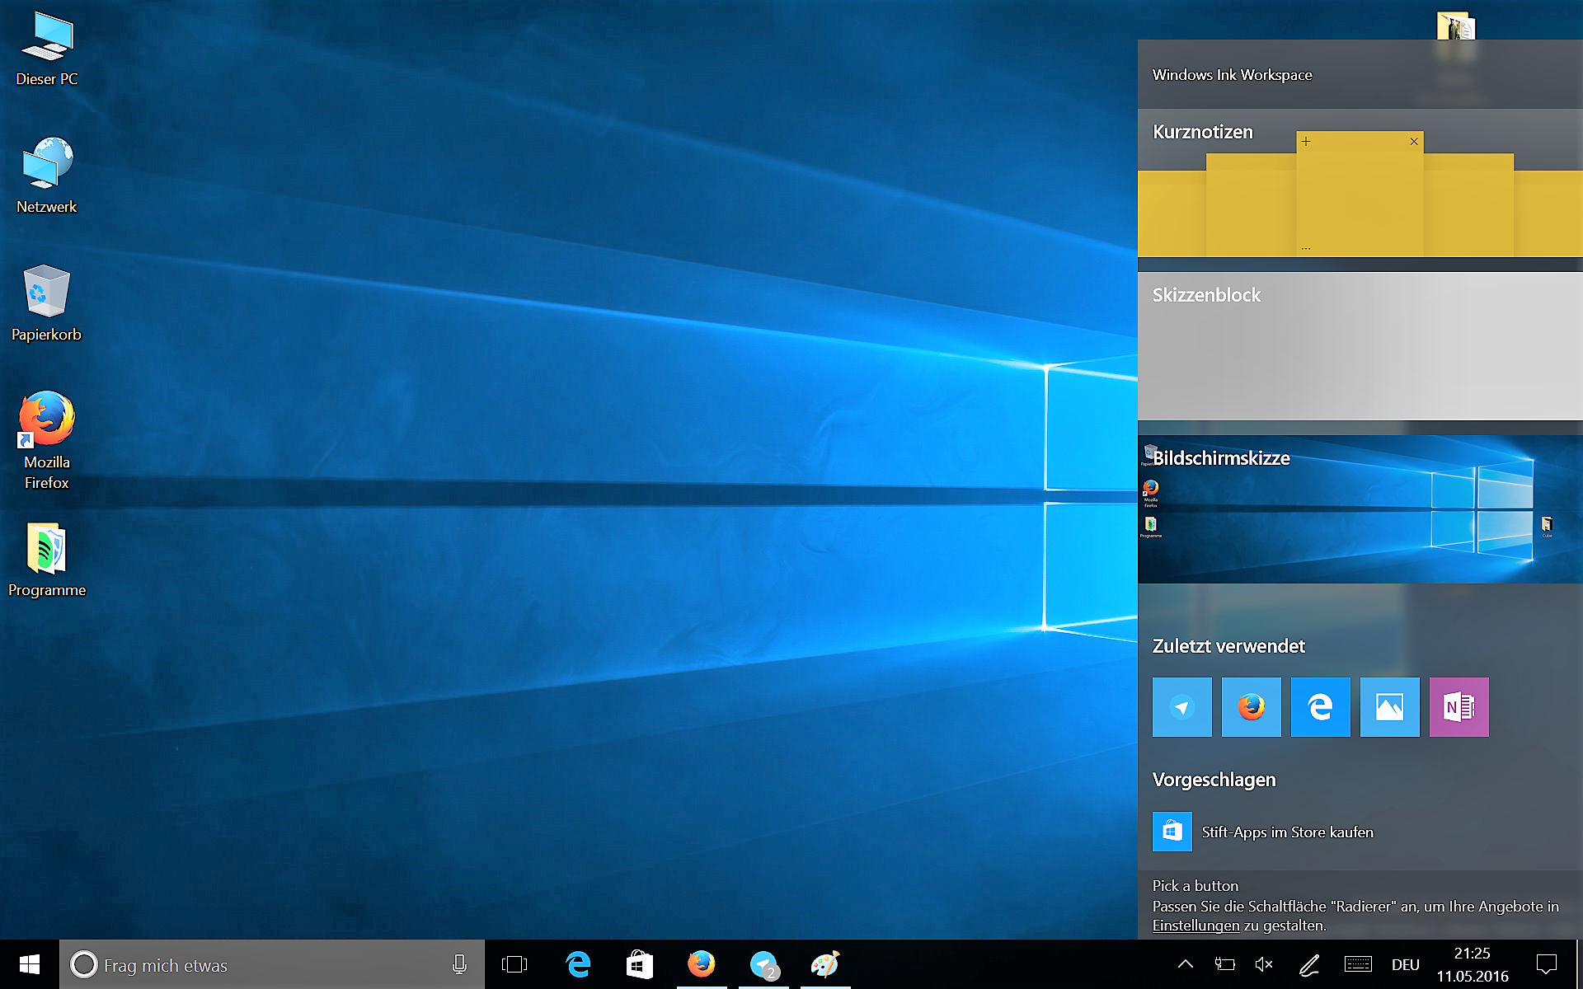
Task: Open Firefox tile under Zuletzt verwendet
Action: pyautogui.click(x=1251, y=707)
